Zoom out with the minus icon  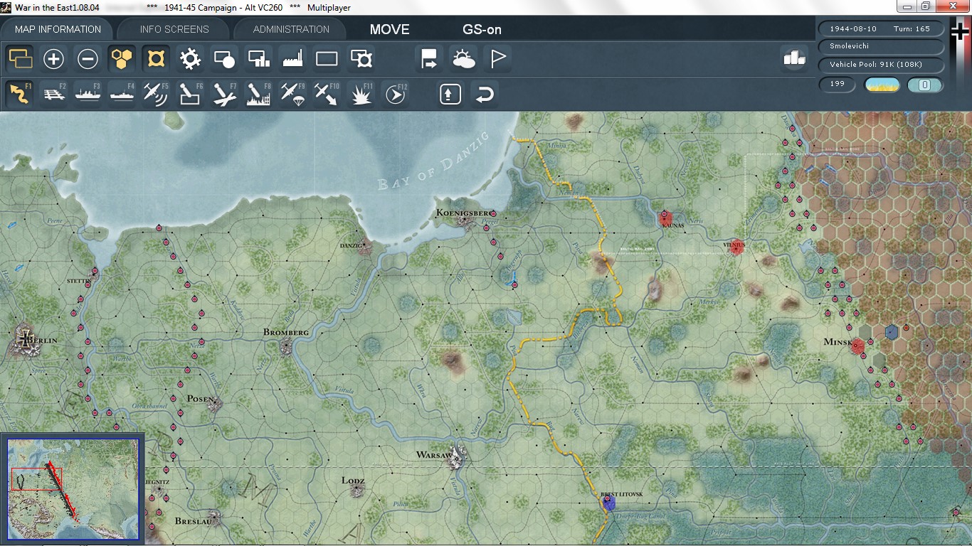(x=88, y=58)
